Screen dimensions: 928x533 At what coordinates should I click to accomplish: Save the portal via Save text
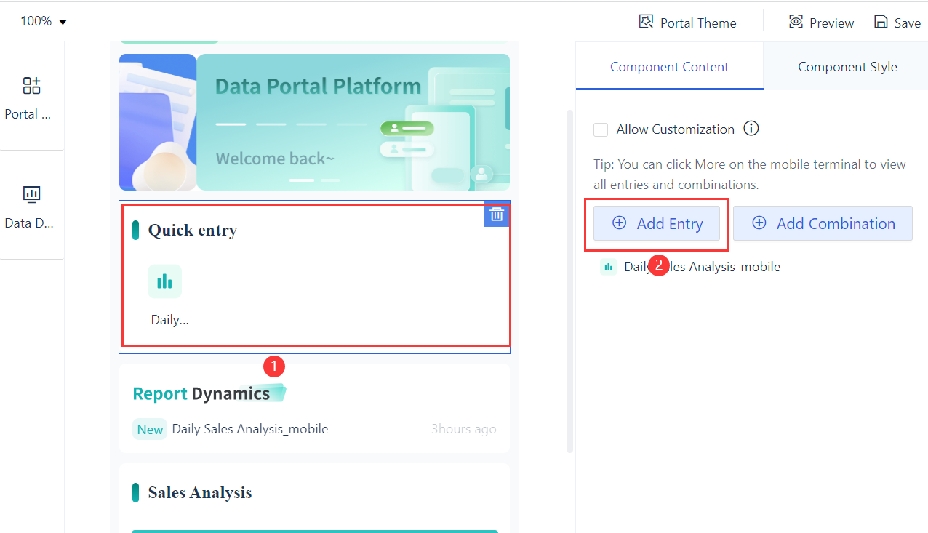[907, 23]
